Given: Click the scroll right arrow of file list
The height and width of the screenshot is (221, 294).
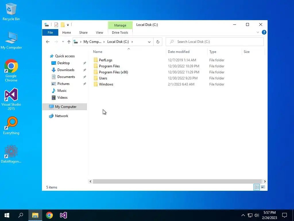Looking at the screenshot, I should pyautogui.click(x=265, y=181).
